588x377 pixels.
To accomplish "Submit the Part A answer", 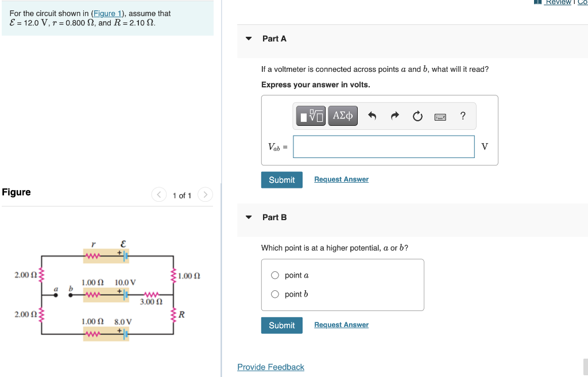I will click(x=281, y=179).
